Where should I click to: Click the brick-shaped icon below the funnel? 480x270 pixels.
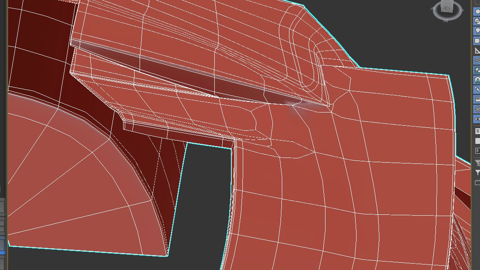(x=477, y=183)
